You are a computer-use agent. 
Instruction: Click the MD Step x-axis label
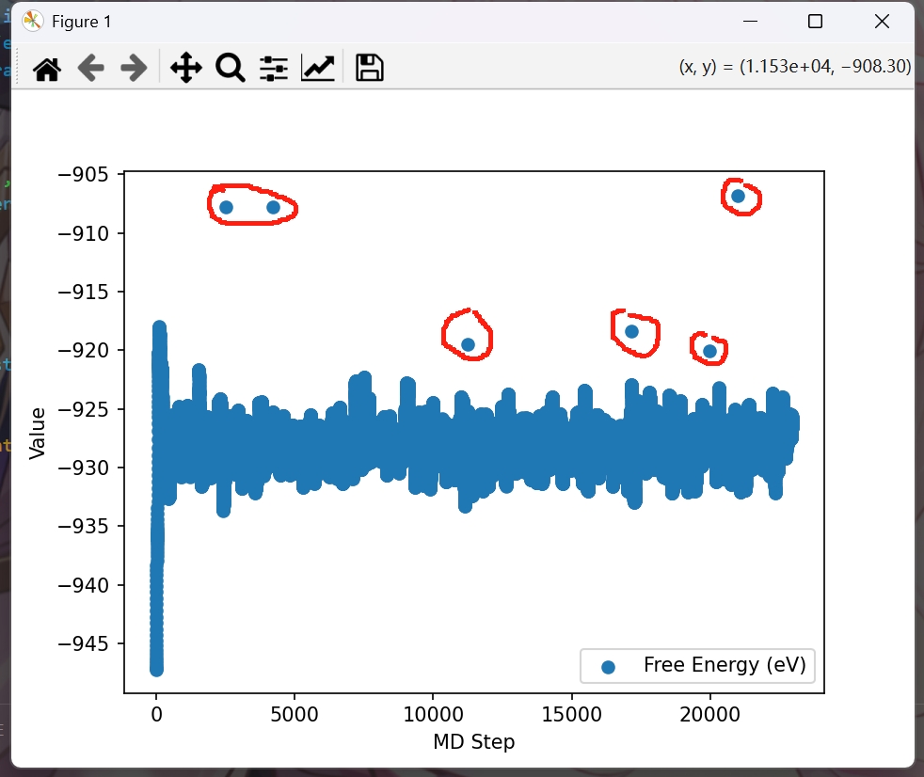pyautogui.click(x=473, y=742)
